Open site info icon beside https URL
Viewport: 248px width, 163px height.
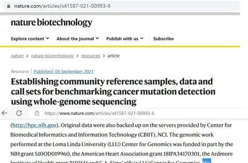click(x=37, y=113)
